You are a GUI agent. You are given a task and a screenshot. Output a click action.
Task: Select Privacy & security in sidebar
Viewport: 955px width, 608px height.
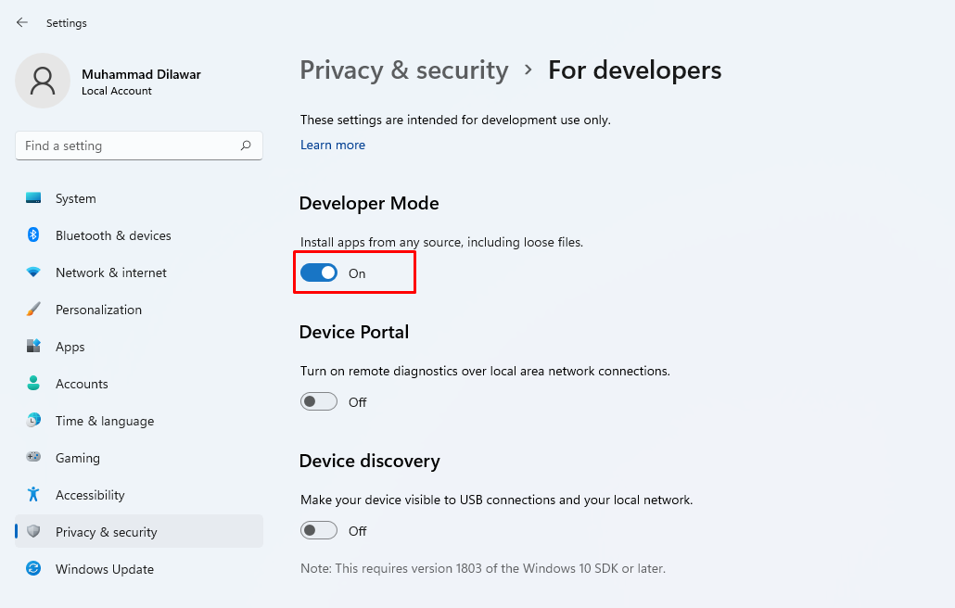coord(139,531)
